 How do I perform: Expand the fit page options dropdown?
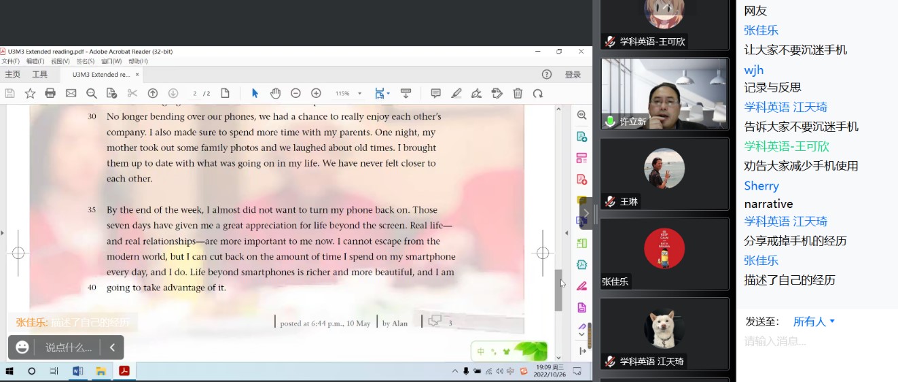point(388,94)
